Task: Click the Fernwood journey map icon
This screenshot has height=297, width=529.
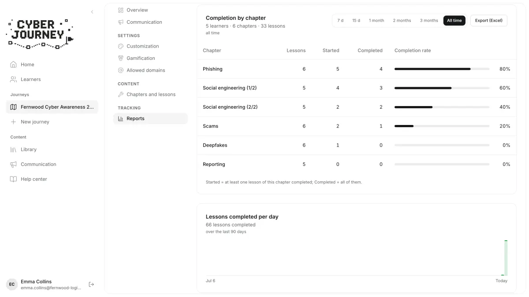Action: [14, 107]
